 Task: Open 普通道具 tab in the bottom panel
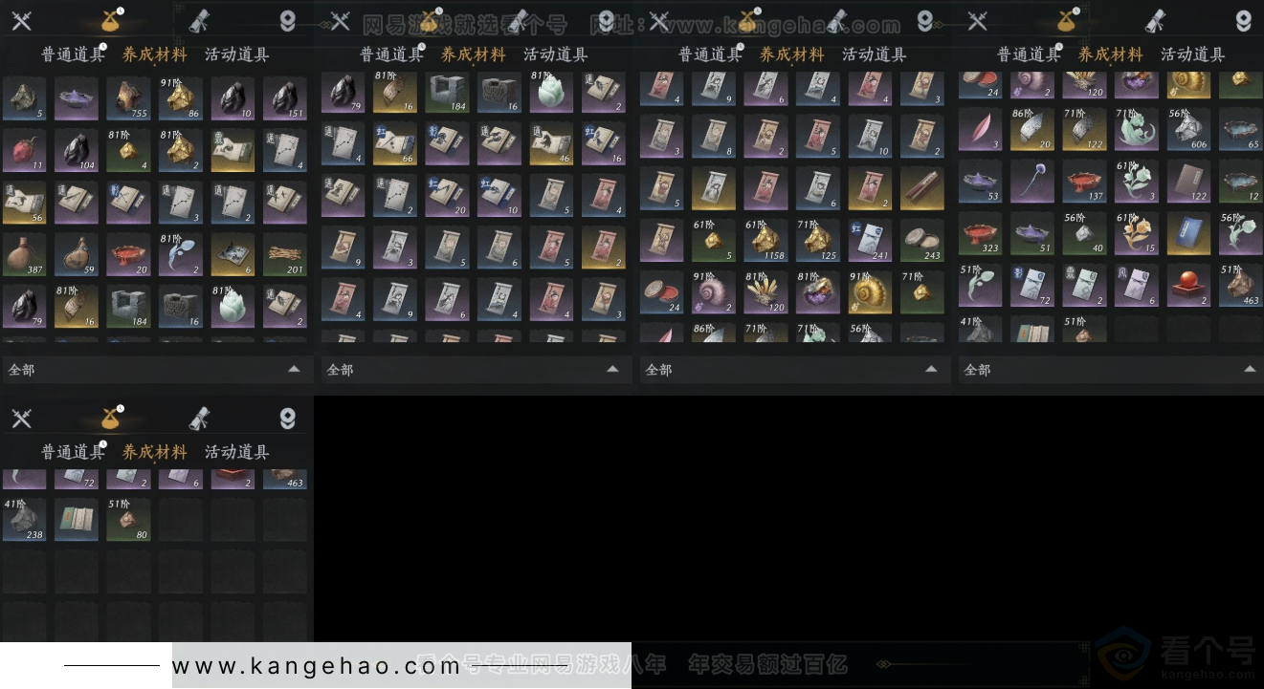tap(73, 452)
